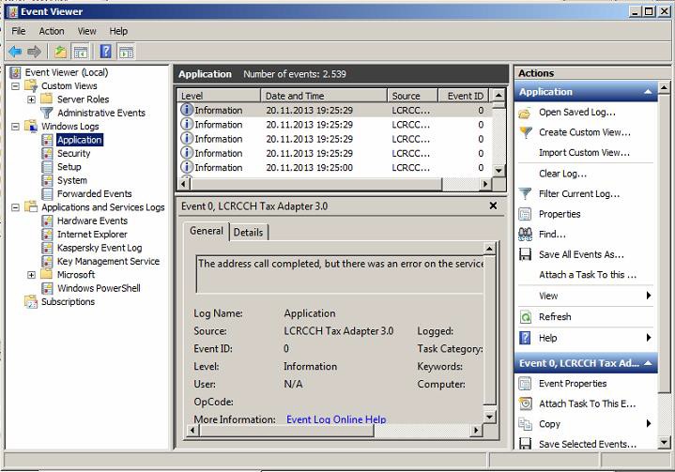Viewport: 675px width, 472px height.
Task: Open the Event Log Online Help link
Action: pos(336,419)
